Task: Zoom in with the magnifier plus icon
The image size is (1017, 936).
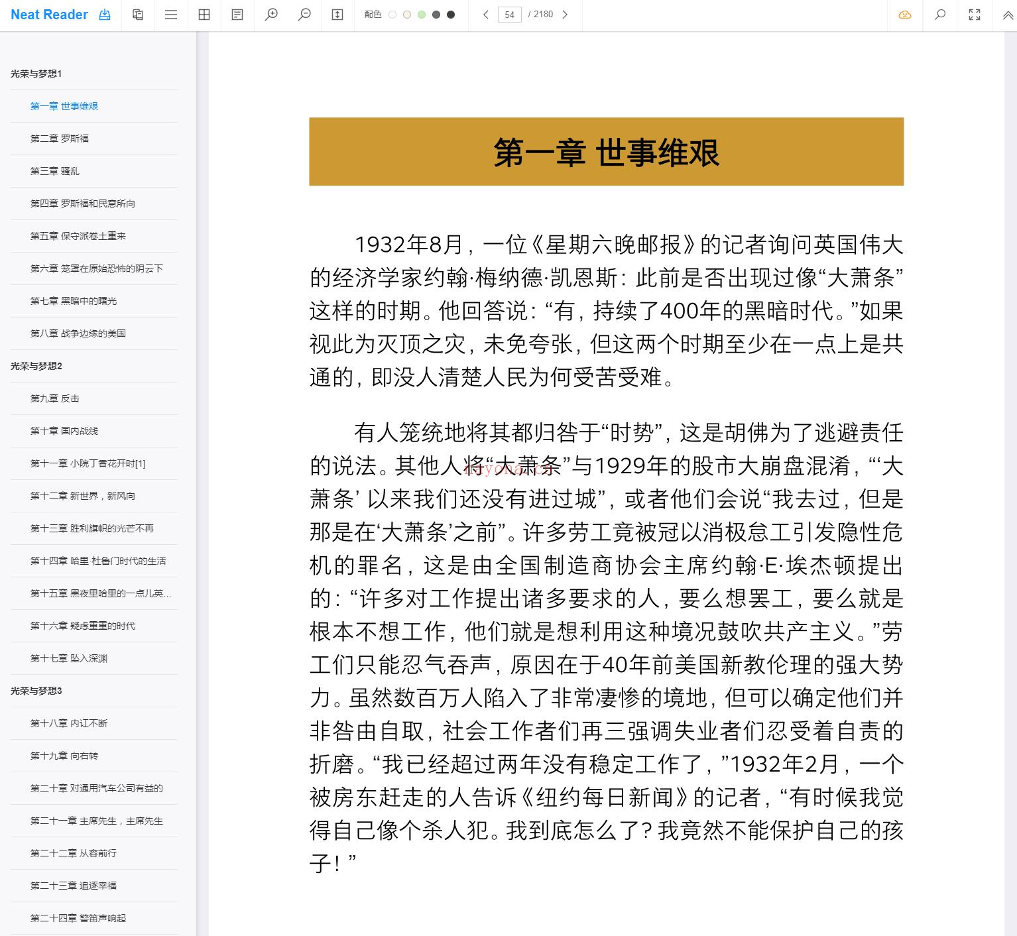Action: (271, 15)
